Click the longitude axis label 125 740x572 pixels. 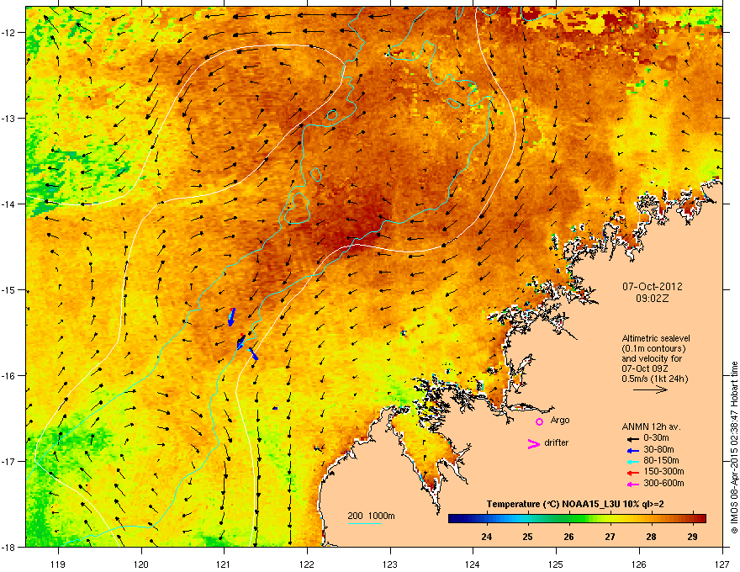[556, 564]
